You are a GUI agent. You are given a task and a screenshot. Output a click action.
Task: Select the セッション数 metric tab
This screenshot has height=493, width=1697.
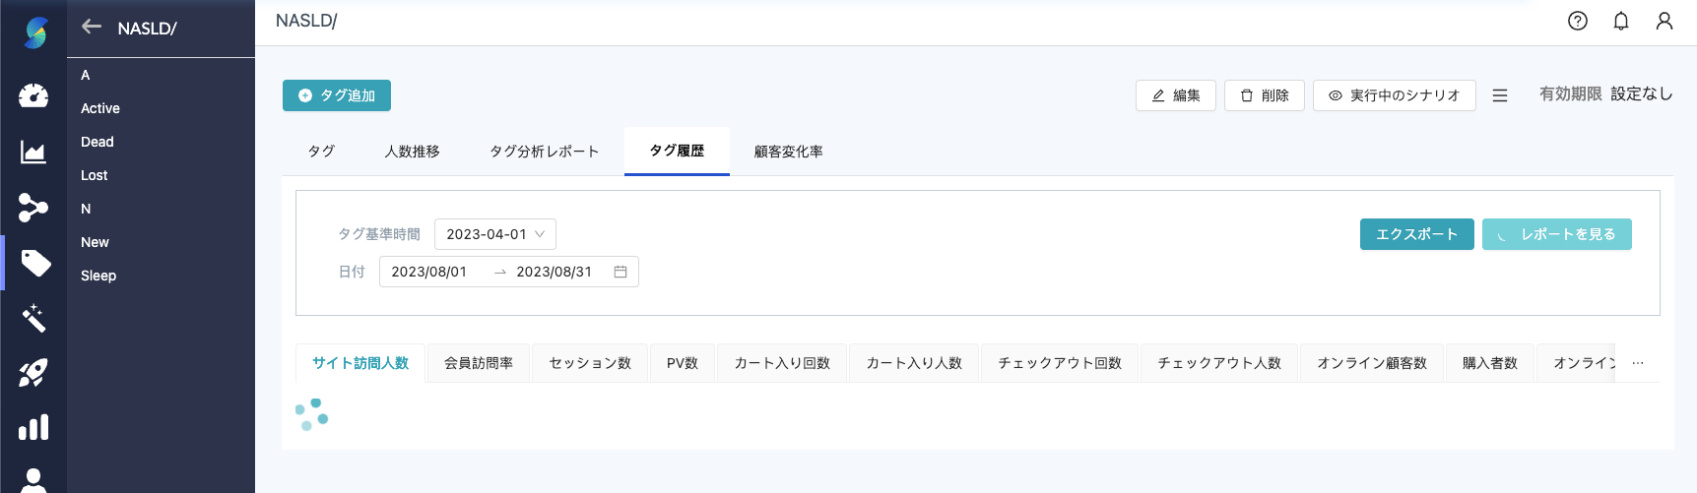tap(590, 363)
